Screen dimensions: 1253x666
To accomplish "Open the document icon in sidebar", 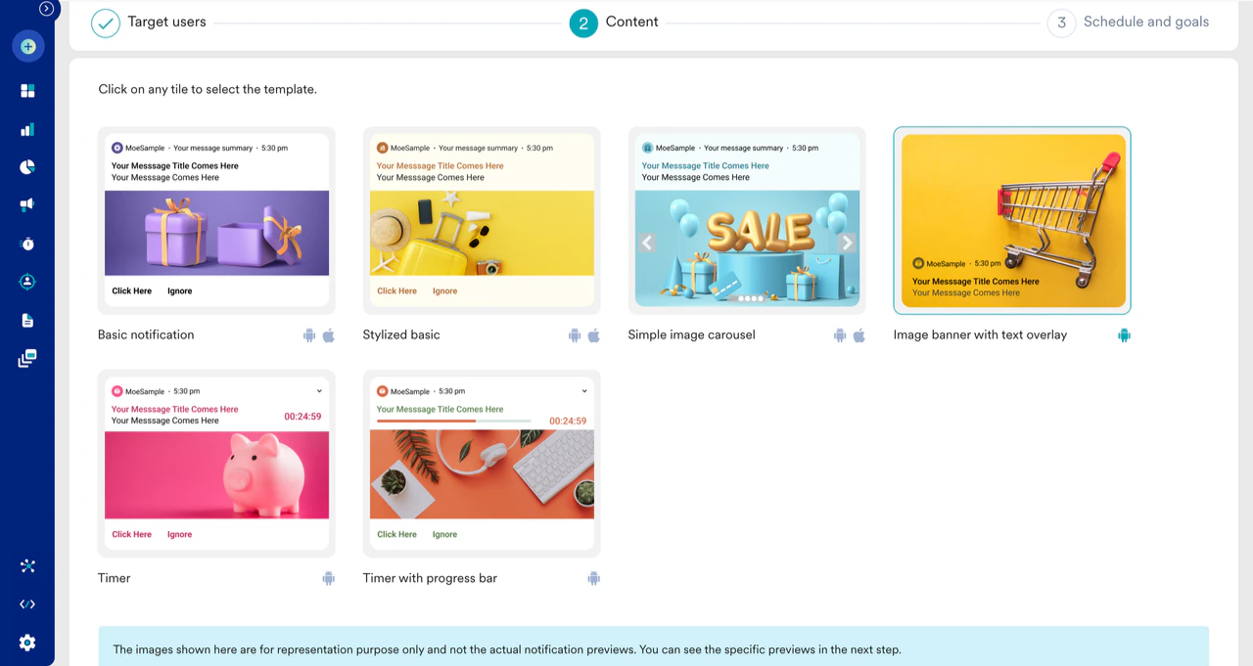I will [x=27, y=321].
